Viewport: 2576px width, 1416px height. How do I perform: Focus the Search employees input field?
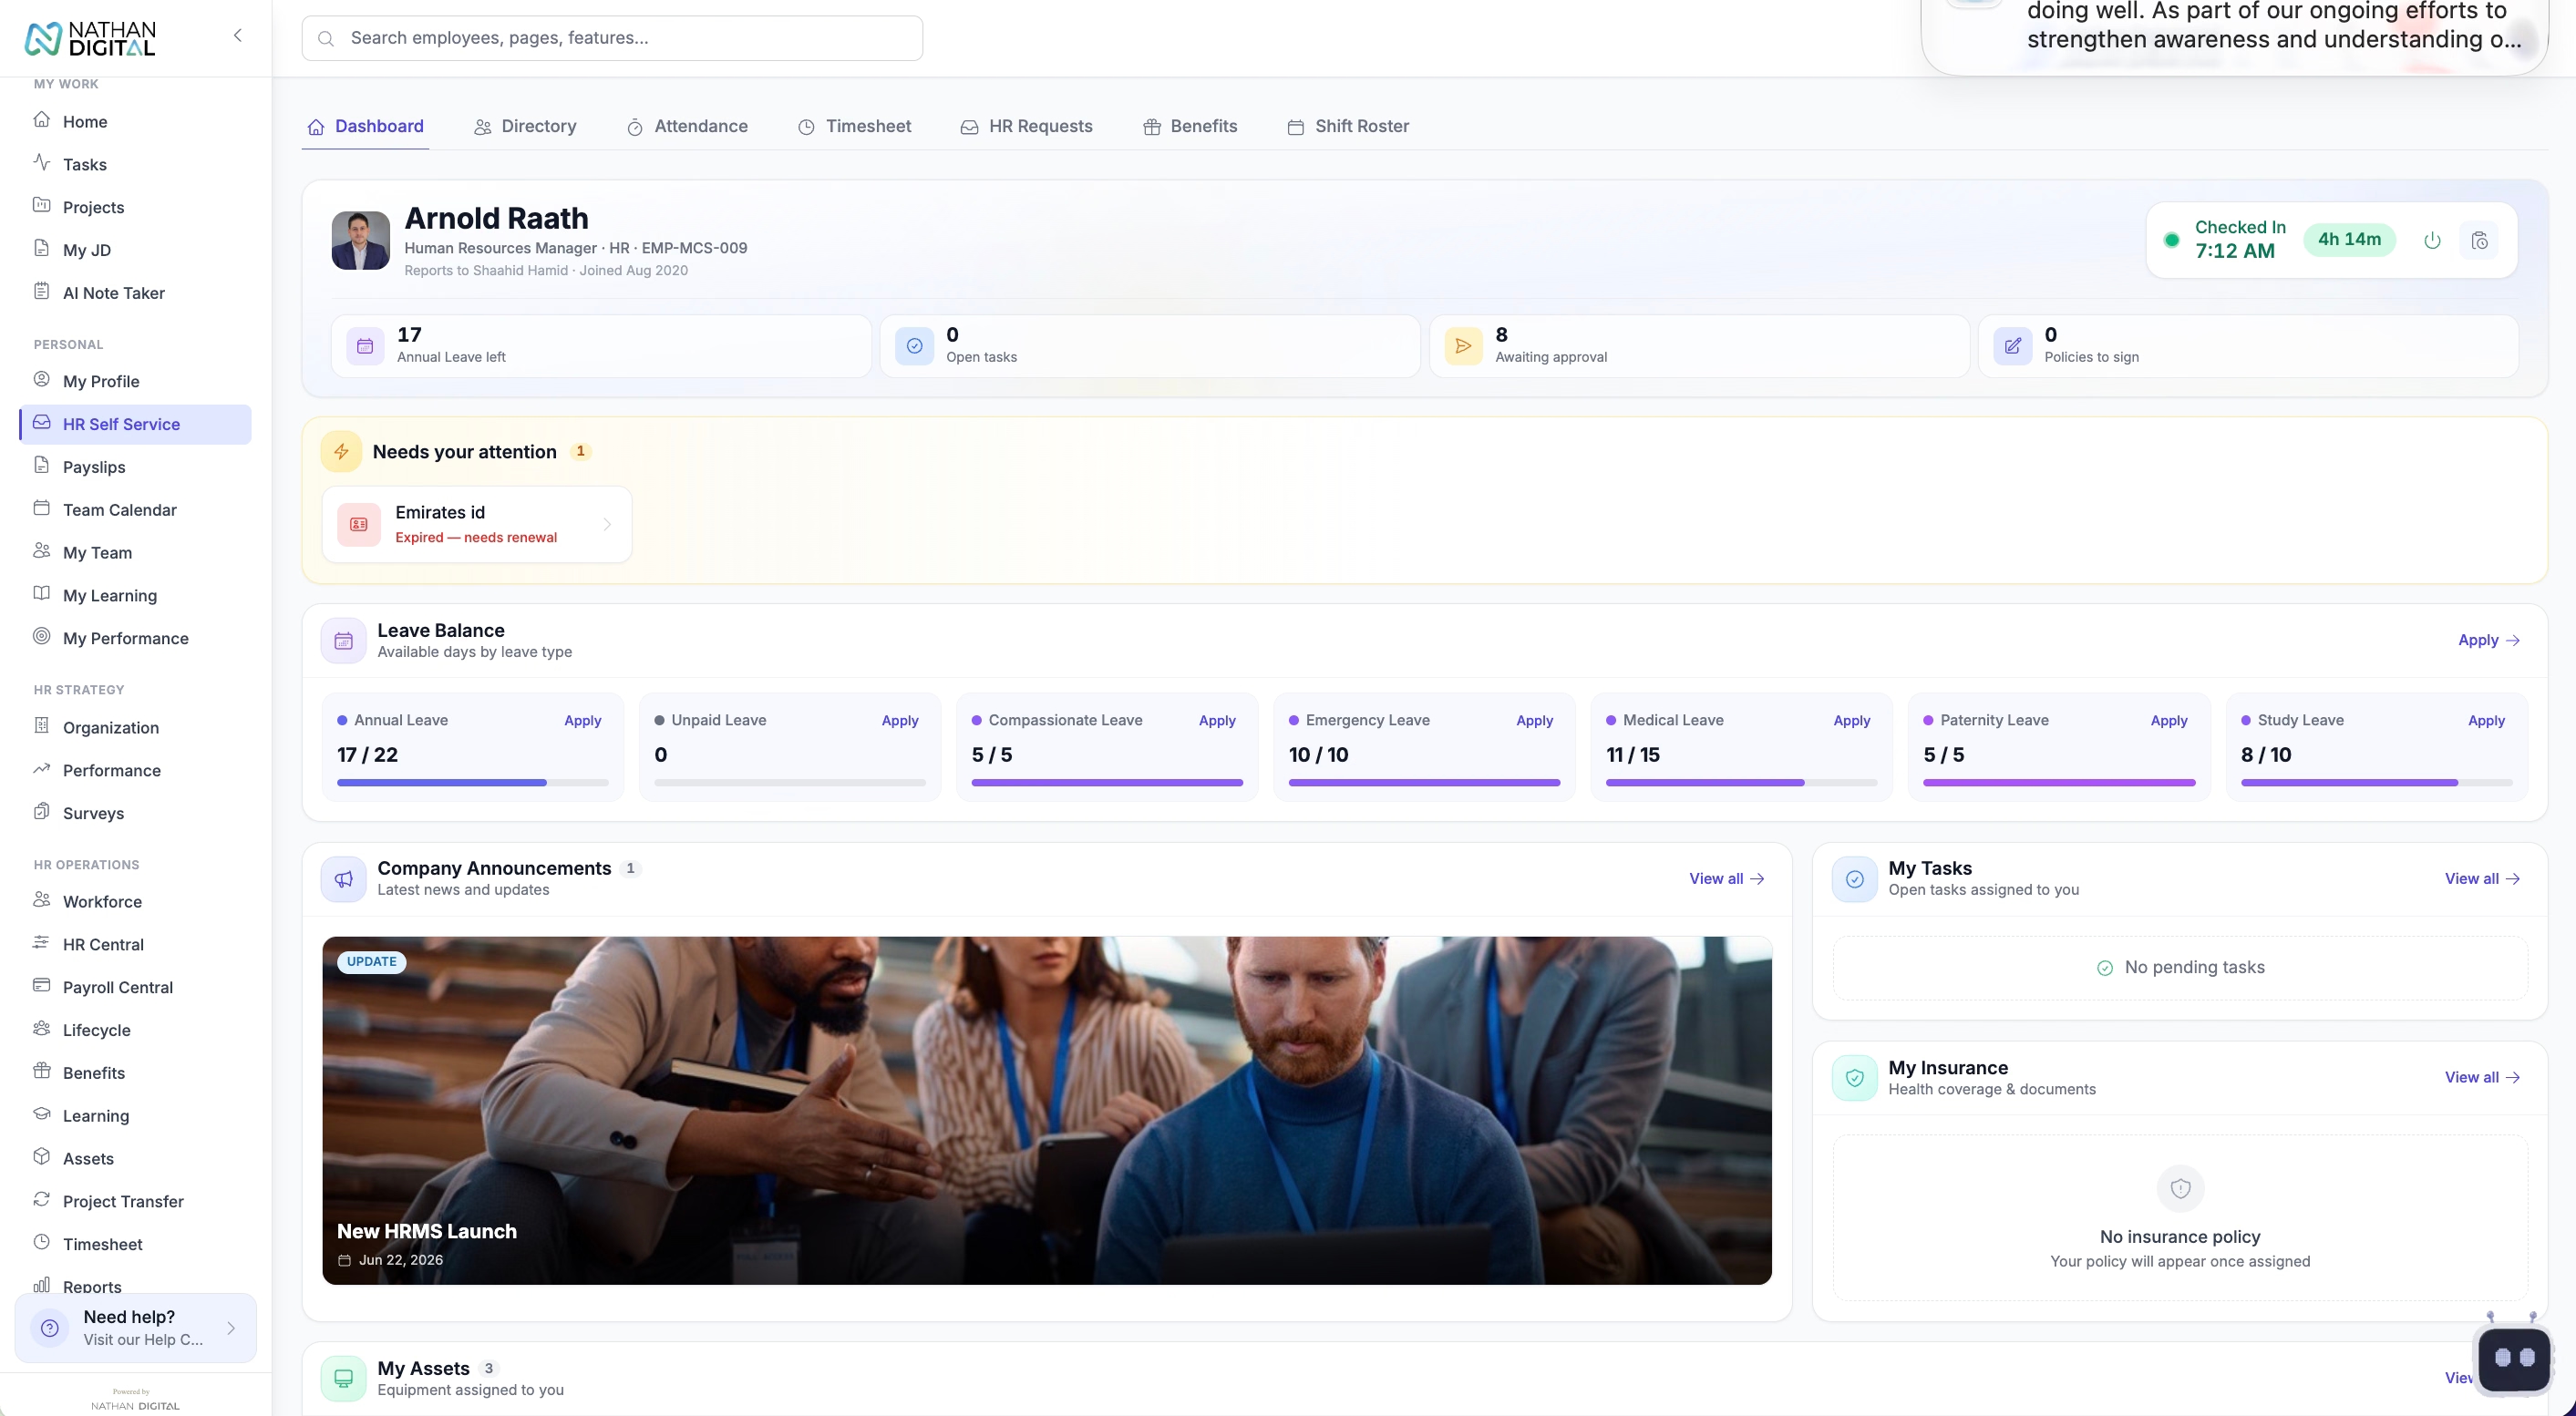tap(612, 38)
